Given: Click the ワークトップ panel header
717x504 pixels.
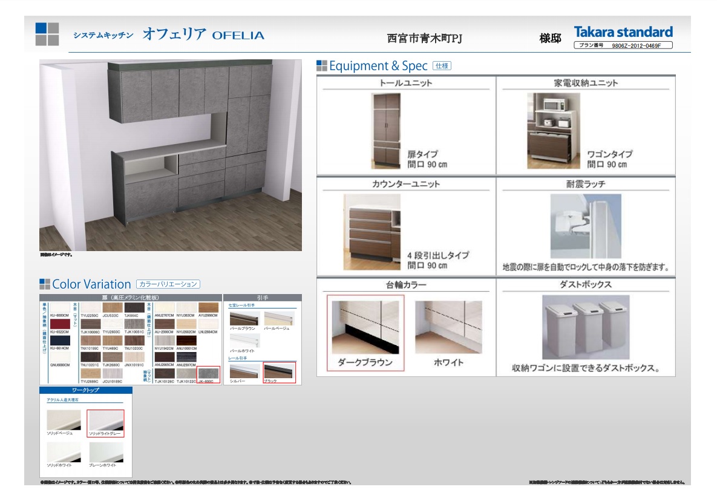Looking at the screenshot, I should (86, 390).
